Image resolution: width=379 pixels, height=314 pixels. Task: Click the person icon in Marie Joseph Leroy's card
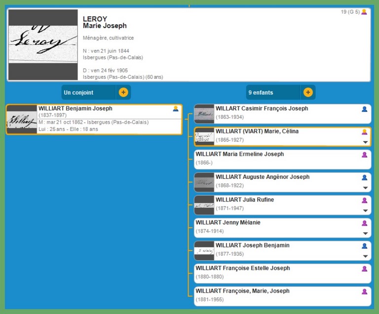[x=364, y=12]
